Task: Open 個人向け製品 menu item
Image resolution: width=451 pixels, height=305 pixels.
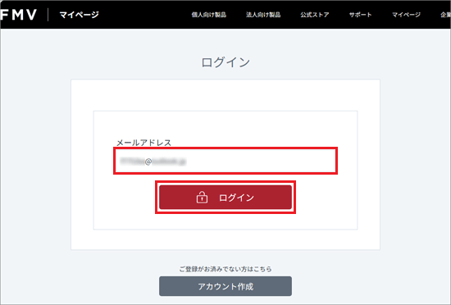Action: 209,15
